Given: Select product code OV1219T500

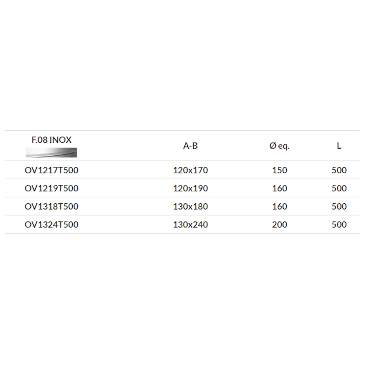Looking at the screenshot, I should (51, 188).
